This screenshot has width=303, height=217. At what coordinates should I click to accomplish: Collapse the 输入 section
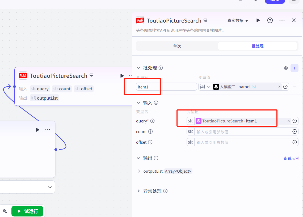pos(138,103)
